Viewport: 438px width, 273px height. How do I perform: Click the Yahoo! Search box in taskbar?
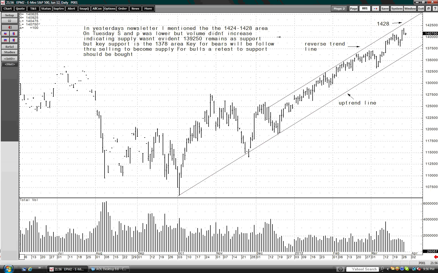[x=363, y=269]
